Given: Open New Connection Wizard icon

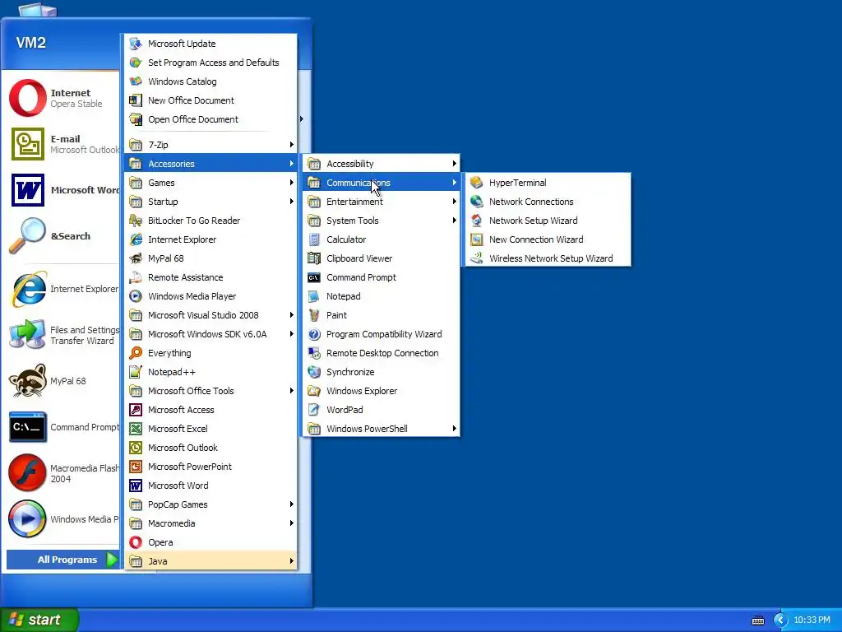Looking at the screenshot, I should click(476, 239).
